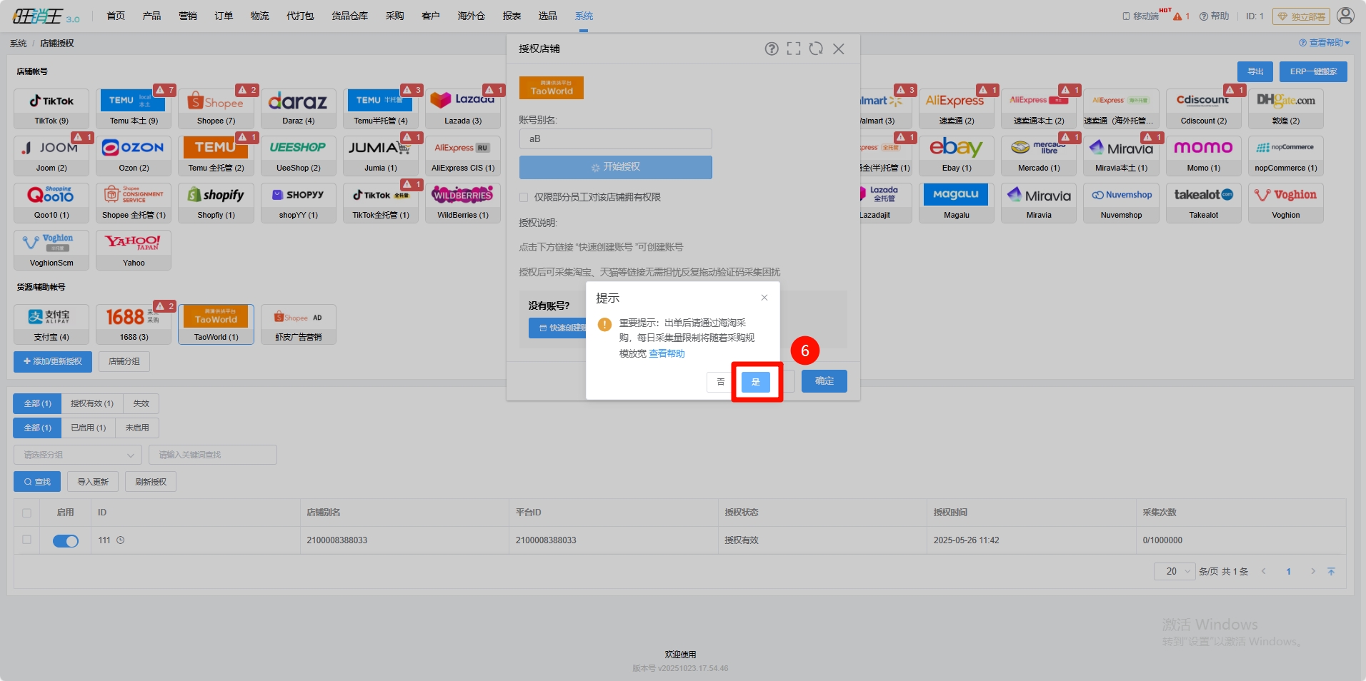The width and height of the screenshot is (1366, 681).
Task: Click the refresh icon in dialog header
Action: (x=816, y=49)
